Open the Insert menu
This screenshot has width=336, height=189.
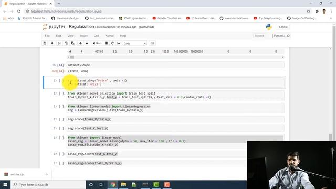coord(84,36)
